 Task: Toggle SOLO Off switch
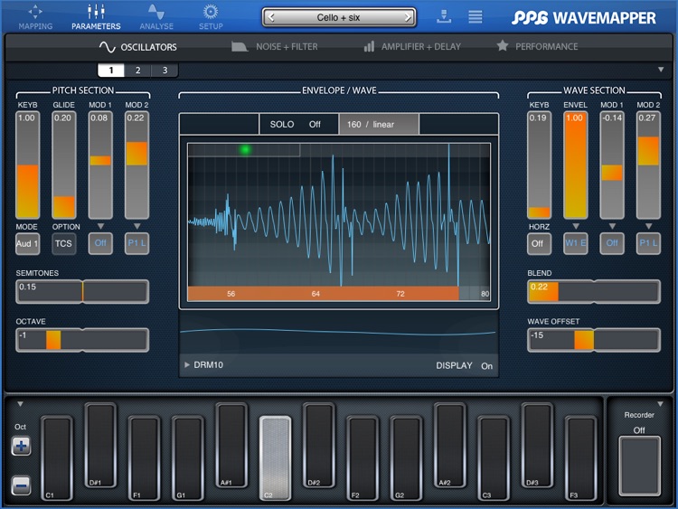tap(299, 125)
